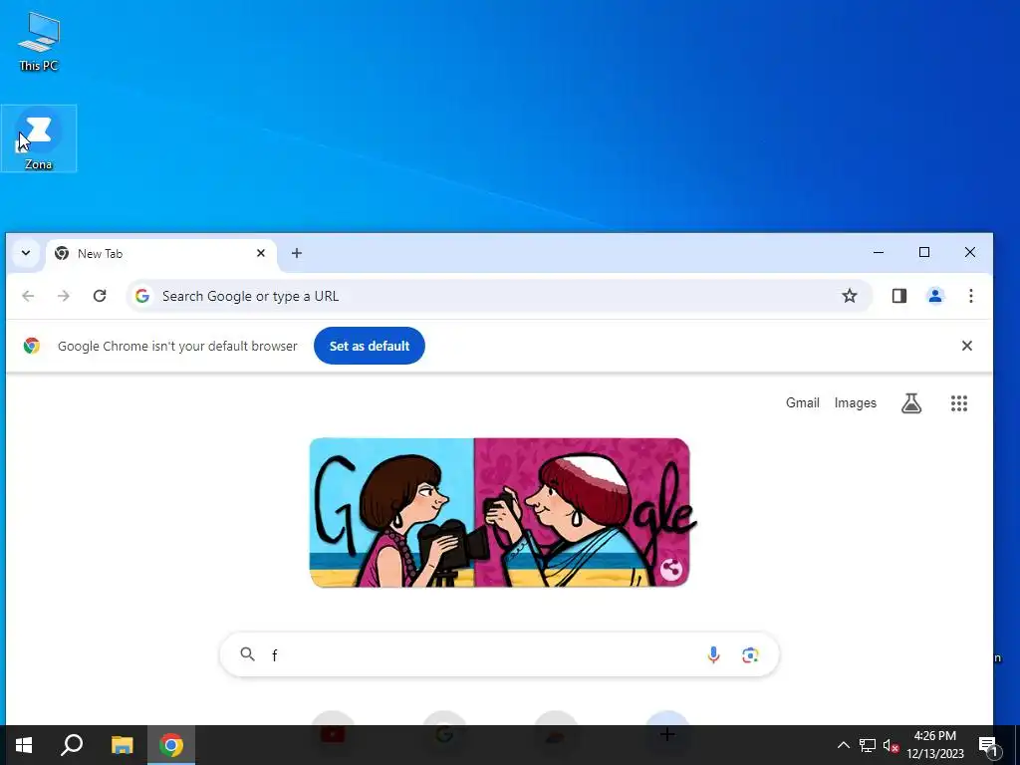Open the taskbar clock and date
Image resolution: width=1020 pixels, height=765 pixels.
pos(934,745)
